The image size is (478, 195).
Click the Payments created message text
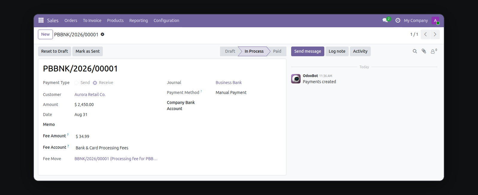(x=319, y=82)
